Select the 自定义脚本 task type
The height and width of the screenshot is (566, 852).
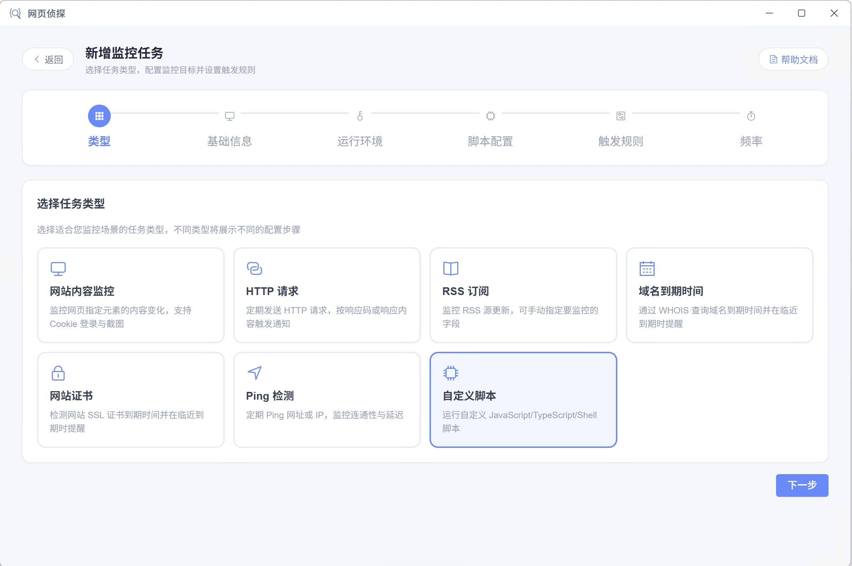tap(523, 400)
